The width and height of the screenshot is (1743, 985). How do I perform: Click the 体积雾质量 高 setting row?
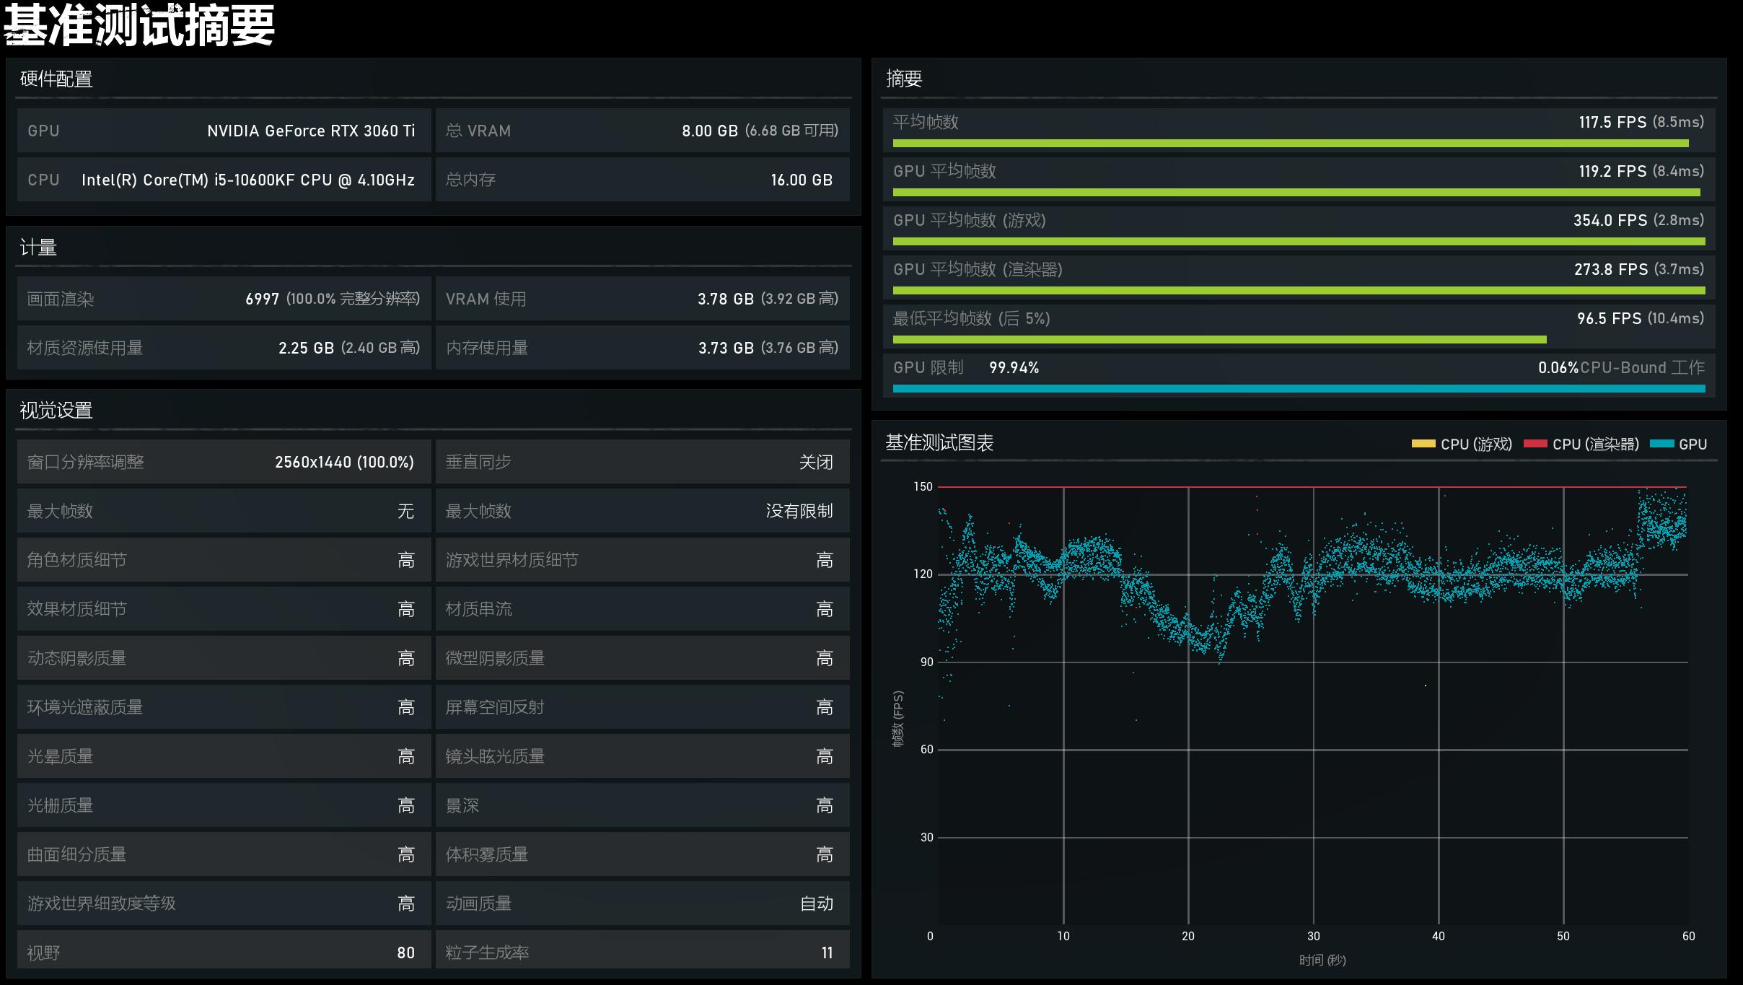[642, 854]
